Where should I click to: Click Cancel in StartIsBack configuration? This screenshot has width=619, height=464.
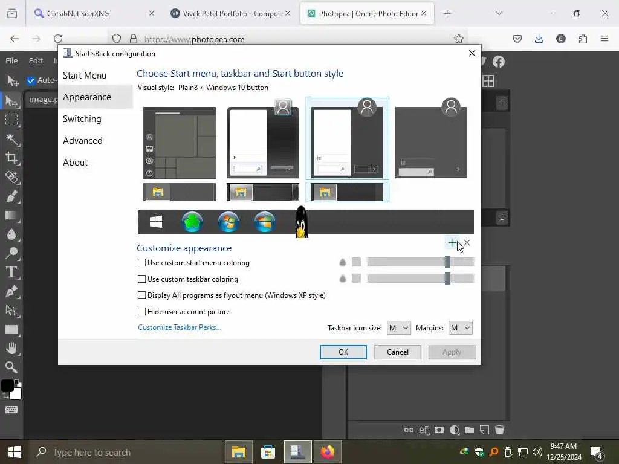tap(398, 352)
